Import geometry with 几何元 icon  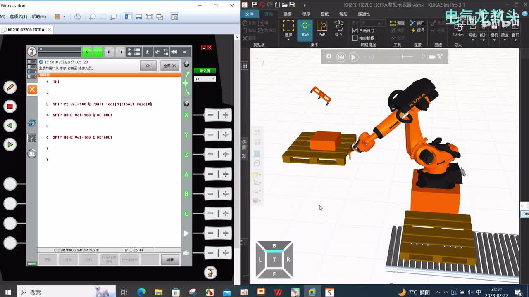(458, 30)
